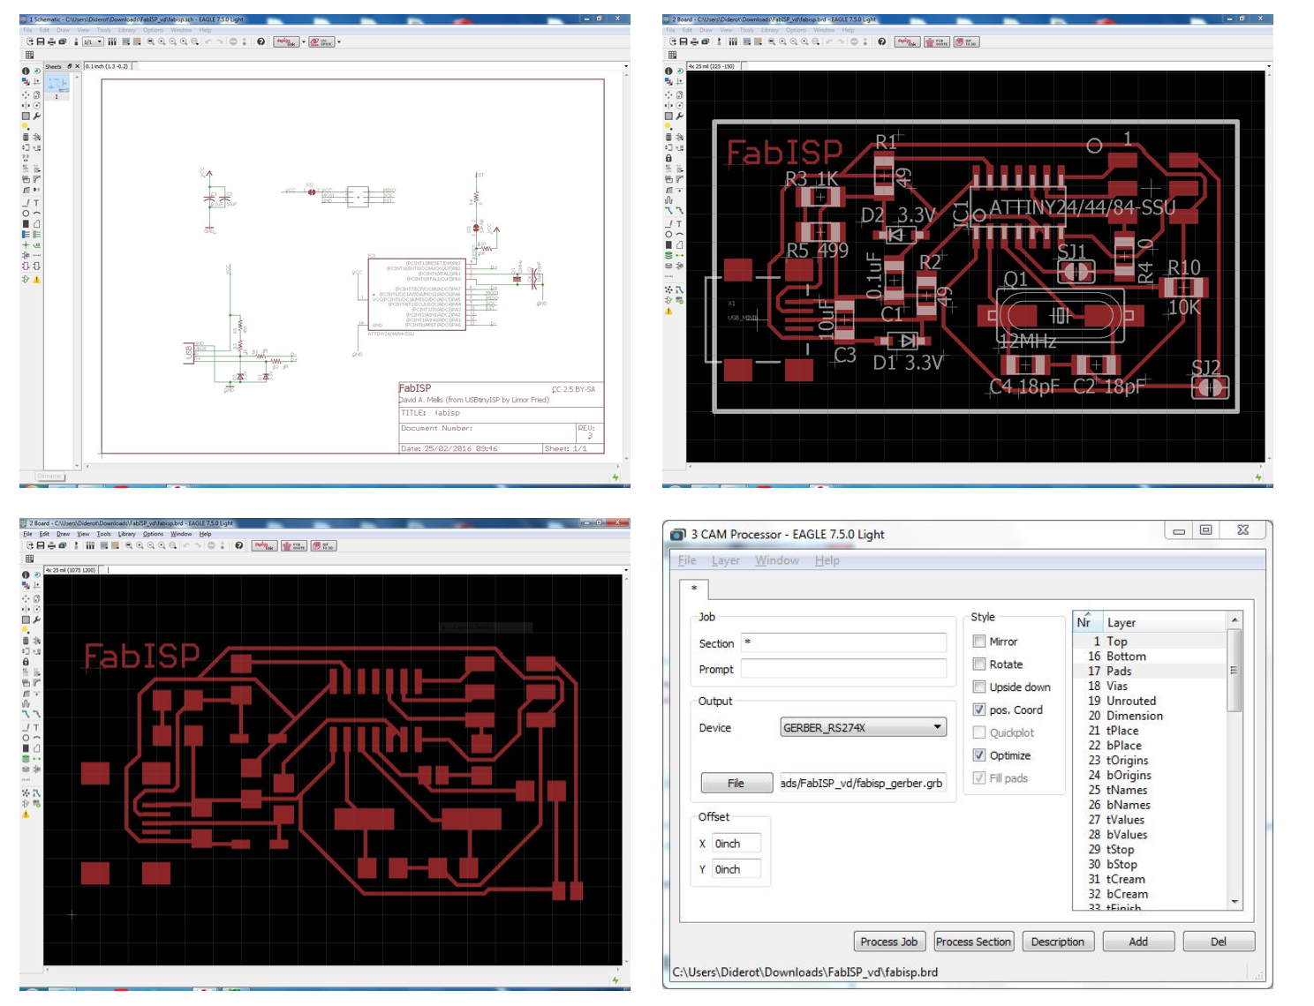Select Change wrench tool in labeled Board window
1314x1006 pixels.
tap(679, 116)
